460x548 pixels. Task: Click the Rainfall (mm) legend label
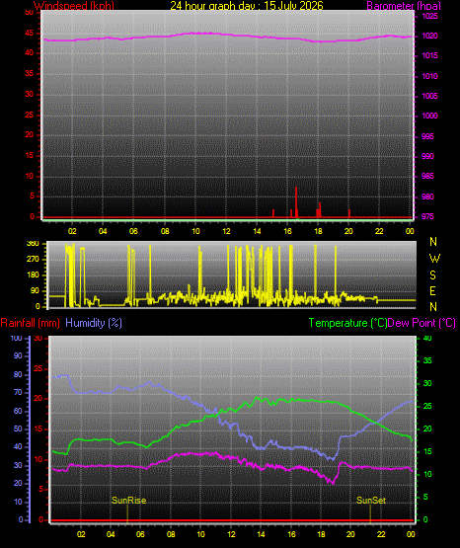tap(30, 323)
